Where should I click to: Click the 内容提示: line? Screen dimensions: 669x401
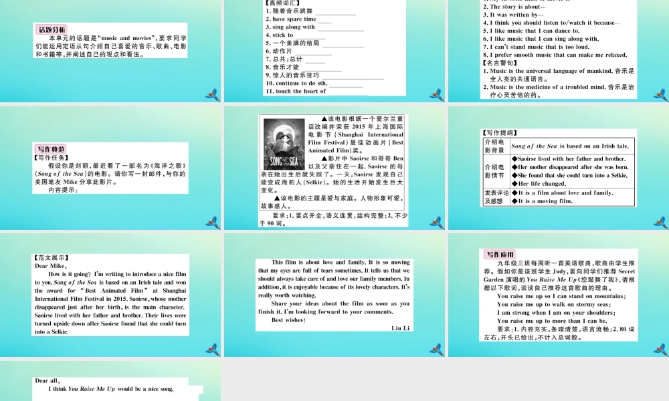(x=63, y=190)
